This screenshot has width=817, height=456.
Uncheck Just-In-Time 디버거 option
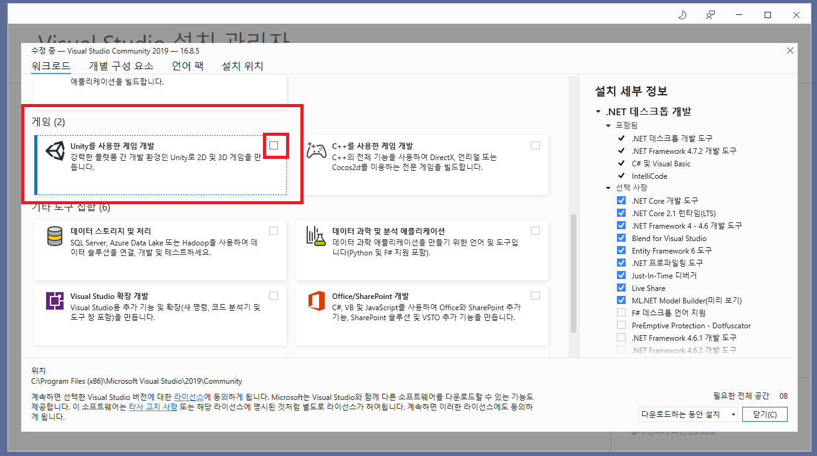(621, 275)
